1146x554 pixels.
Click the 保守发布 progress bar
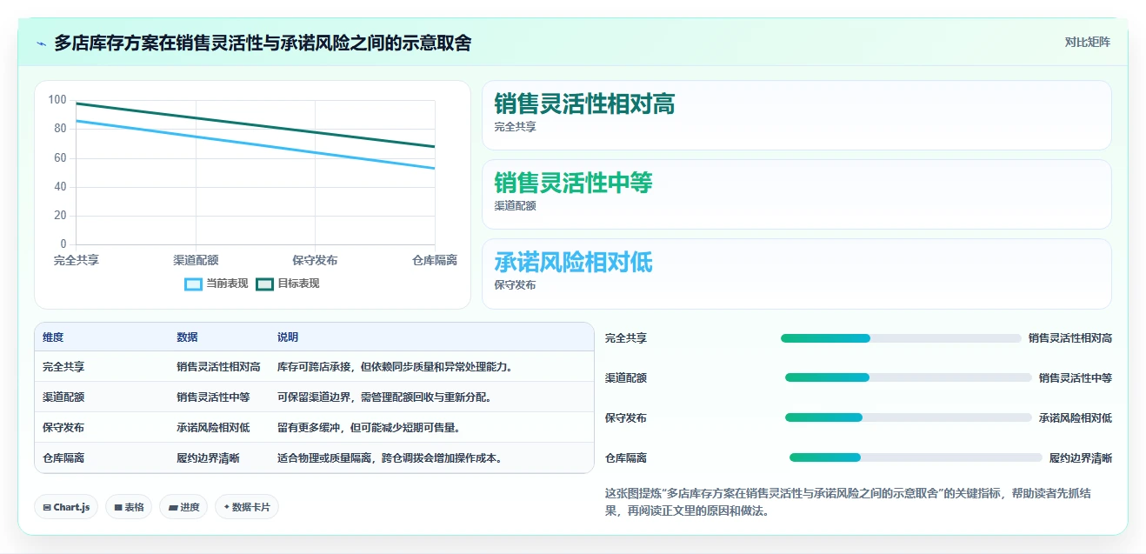(909, 417)
